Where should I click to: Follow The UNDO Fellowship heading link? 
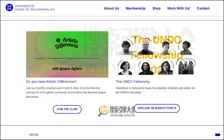point(133,82)
